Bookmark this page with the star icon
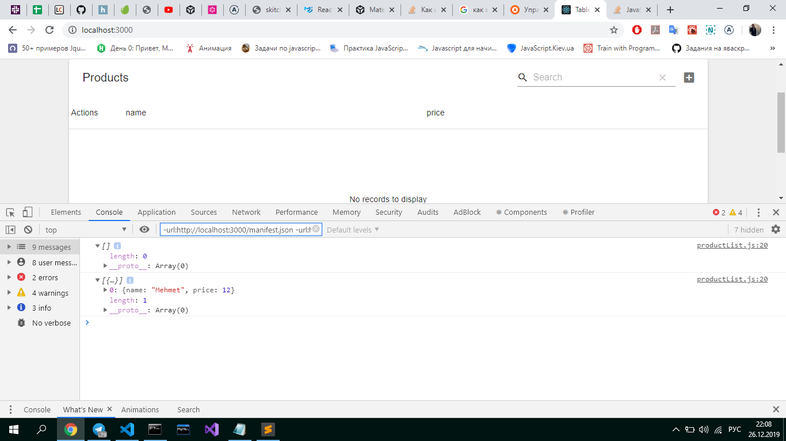Viewport: 786px width, 441px height. coord(614,30)
